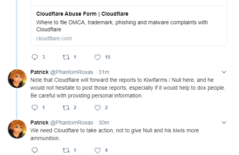
Task: Click @PhantomRoxas handle on 31m tweet
Action: coord(72,72)
